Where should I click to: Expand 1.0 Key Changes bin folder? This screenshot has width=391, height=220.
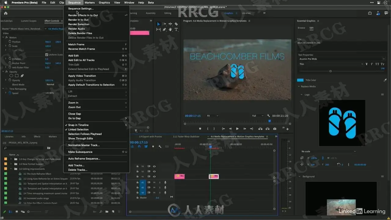11,159
